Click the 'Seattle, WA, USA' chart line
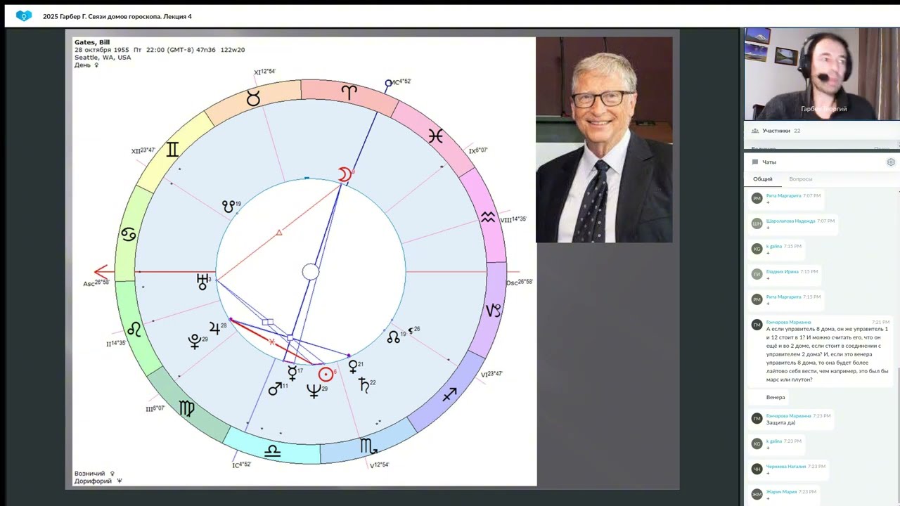This screenshot has width=900, height=506. [103, 58]
